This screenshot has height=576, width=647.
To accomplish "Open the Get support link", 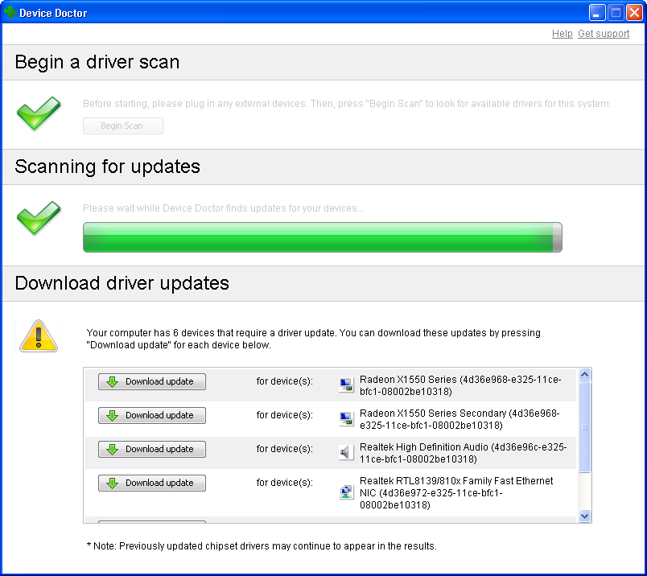I will (x=604, y=34).
